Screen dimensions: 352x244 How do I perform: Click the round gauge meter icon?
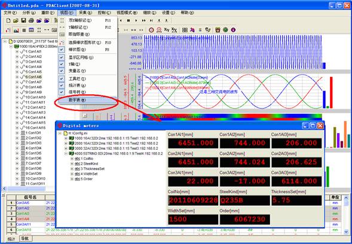[x=152, y=30]
